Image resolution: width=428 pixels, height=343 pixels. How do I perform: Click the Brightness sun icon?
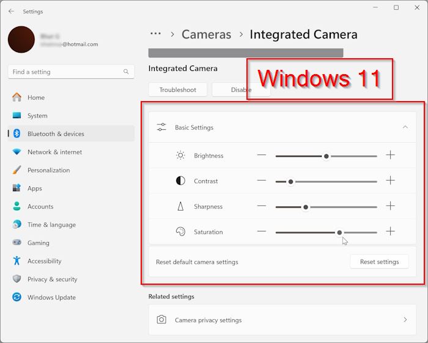[x=180, y=156]
